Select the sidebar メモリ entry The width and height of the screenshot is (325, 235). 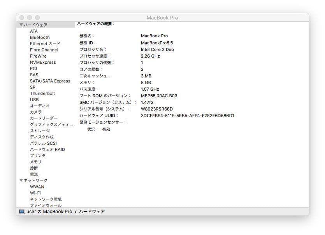pos(36,161)
